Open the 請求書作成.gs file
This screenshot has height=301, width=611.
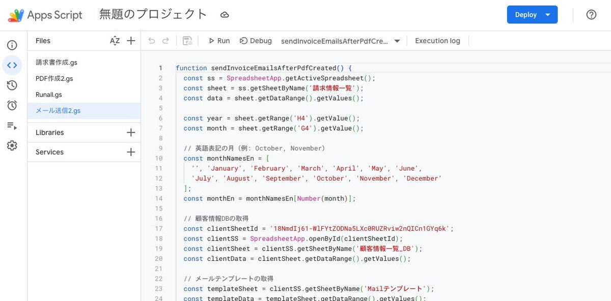(84, 63)
